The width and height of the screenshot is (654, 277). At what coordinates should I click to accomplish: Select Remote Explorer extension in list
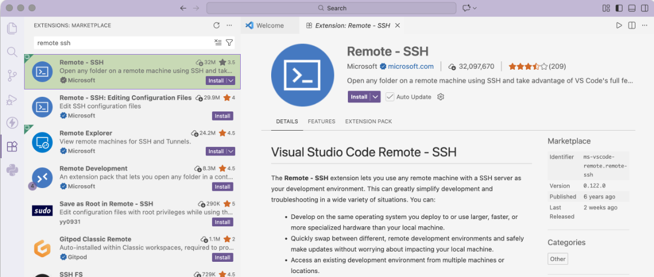coord(132,142)
